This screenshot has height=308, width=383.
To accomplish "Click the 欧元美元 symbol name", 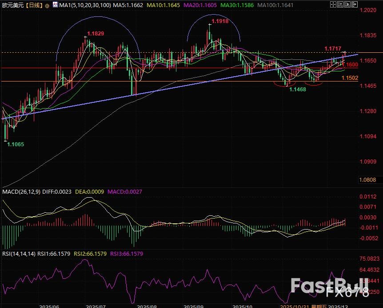I will point(12,5).
